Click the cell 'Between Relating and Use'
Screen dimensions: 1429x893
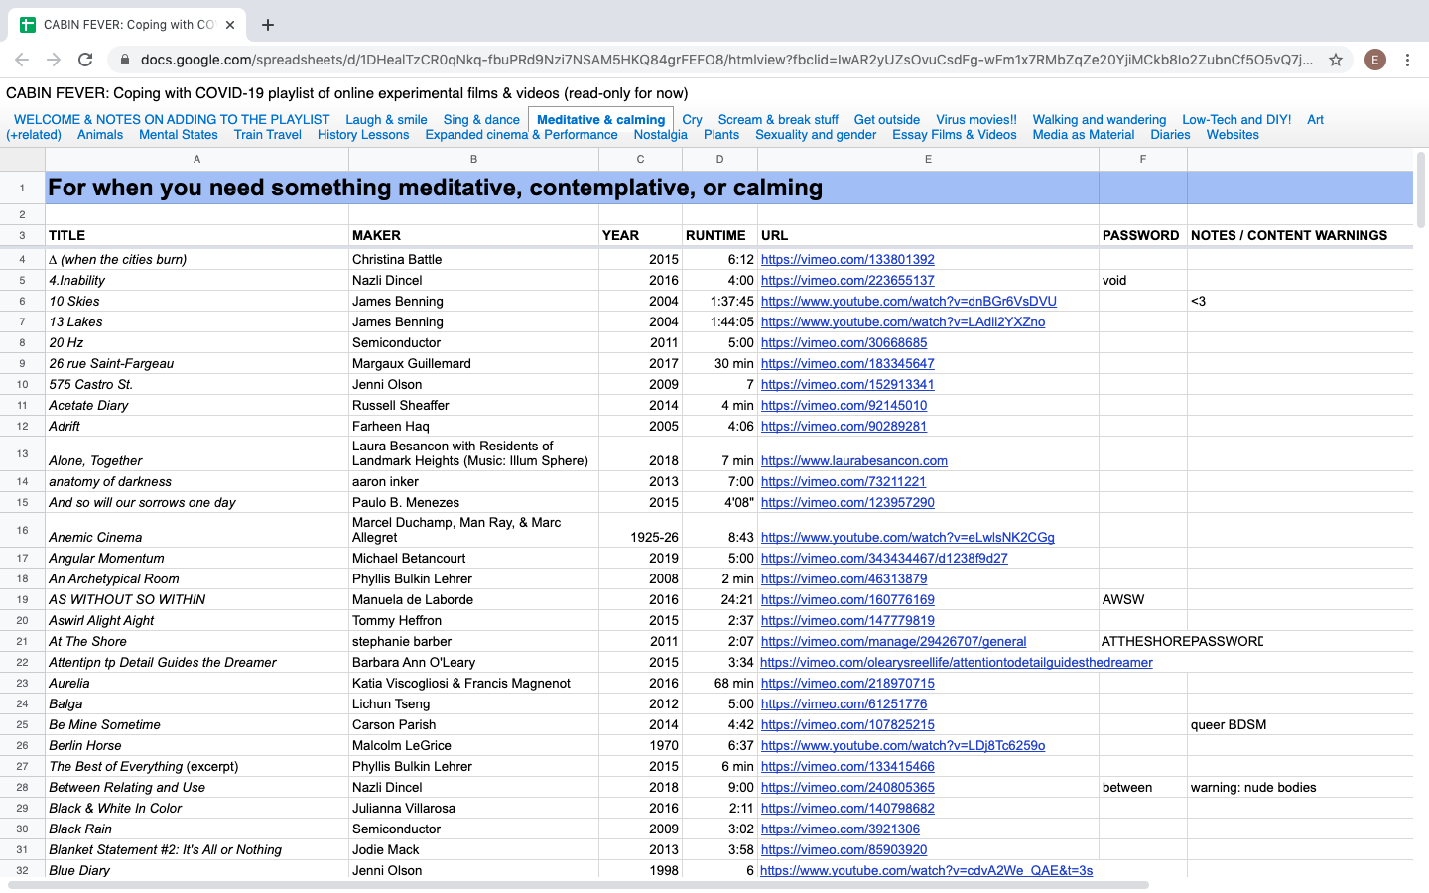point(196,788)
